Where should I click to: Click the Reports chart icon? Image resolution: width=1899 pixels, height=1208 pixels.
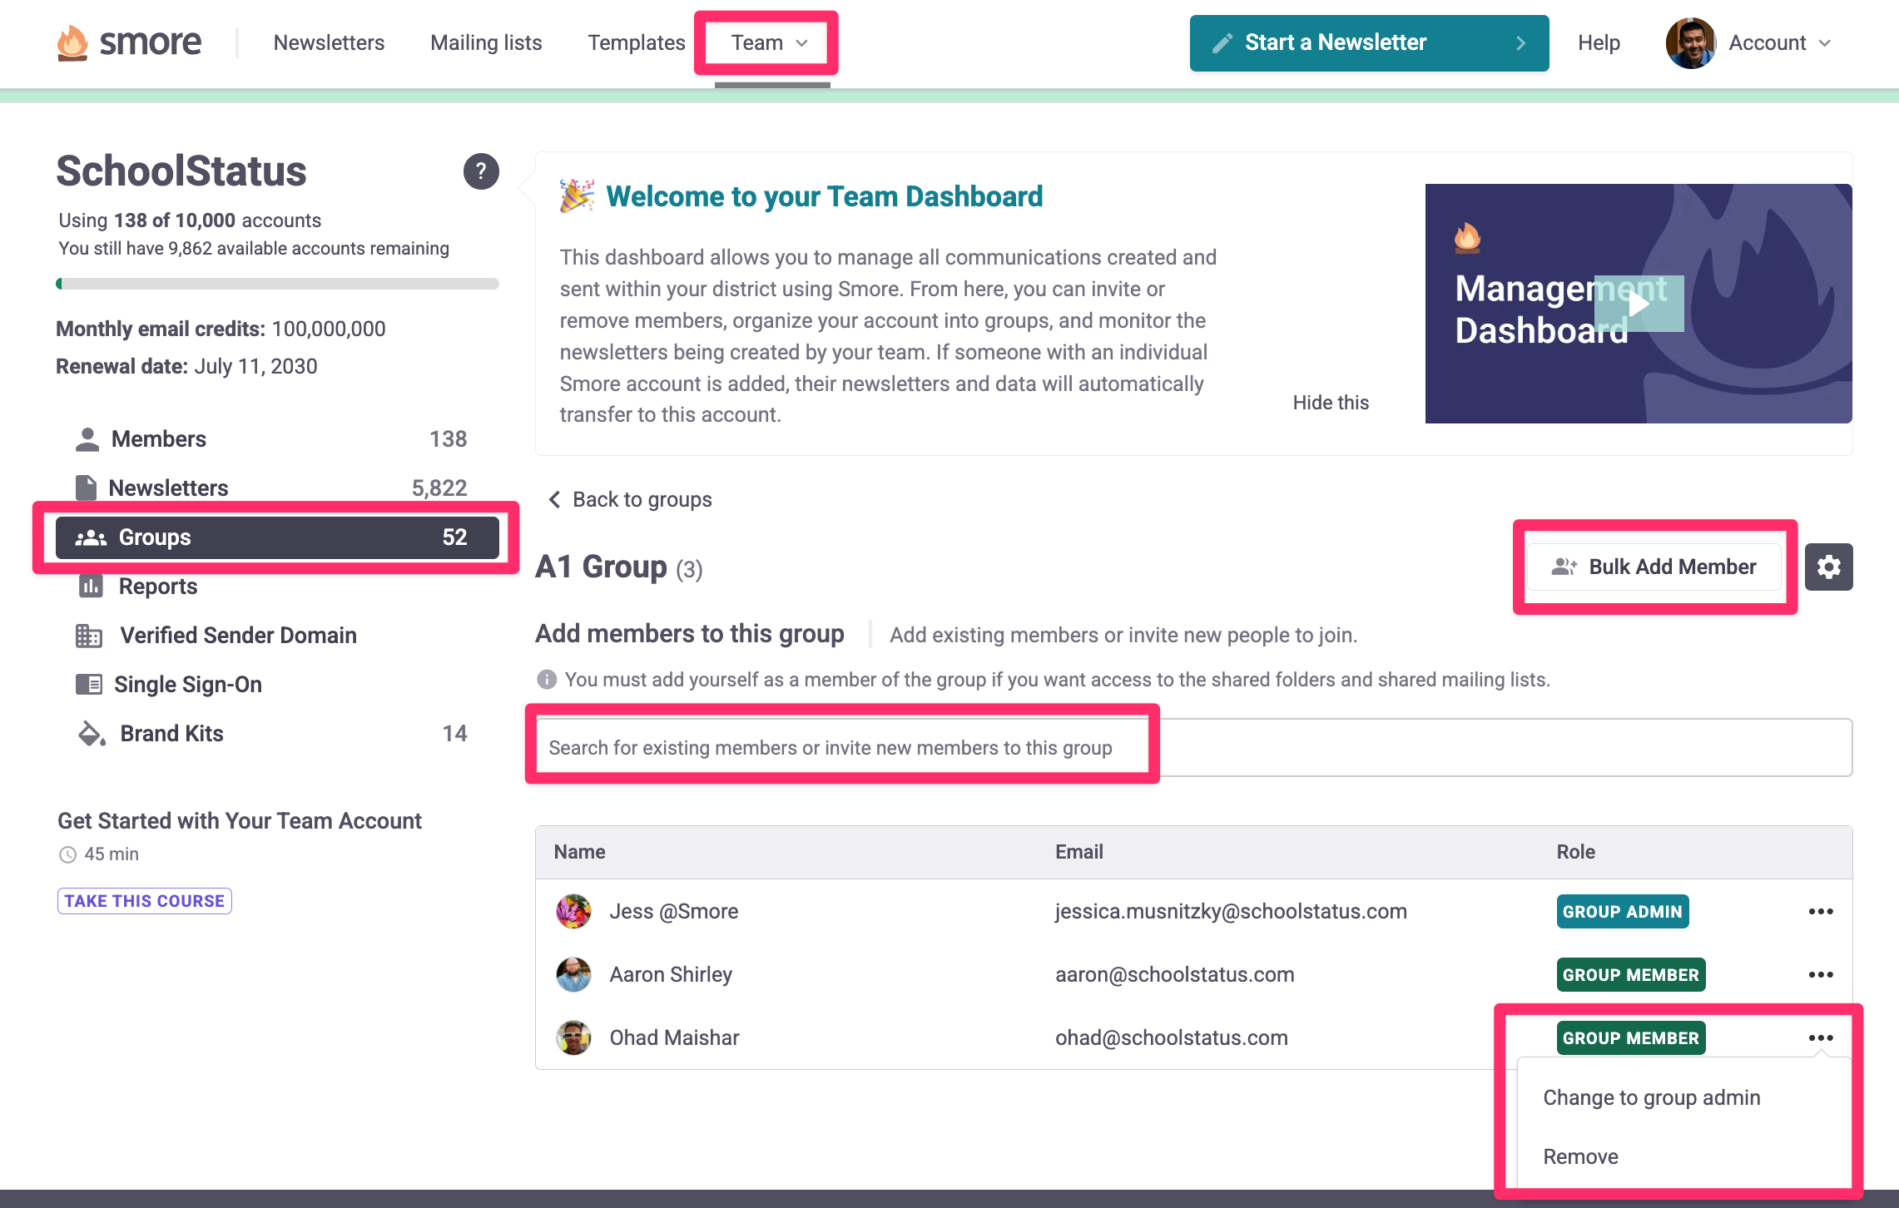(91, 587)
